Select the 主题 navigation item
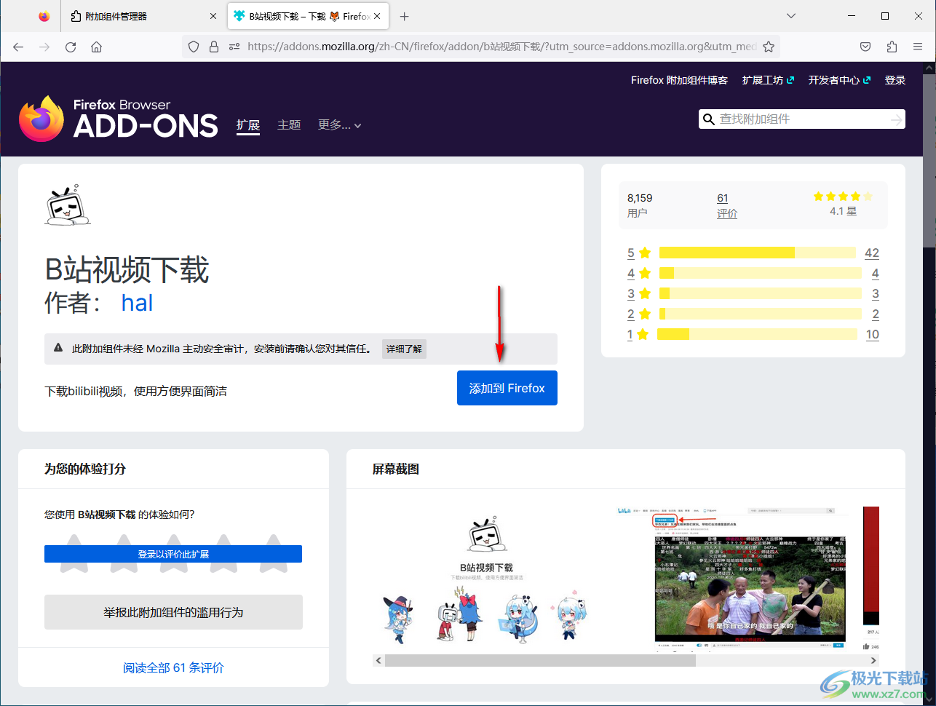This screenshot has width=936, height=706. [x=289, y=125]
